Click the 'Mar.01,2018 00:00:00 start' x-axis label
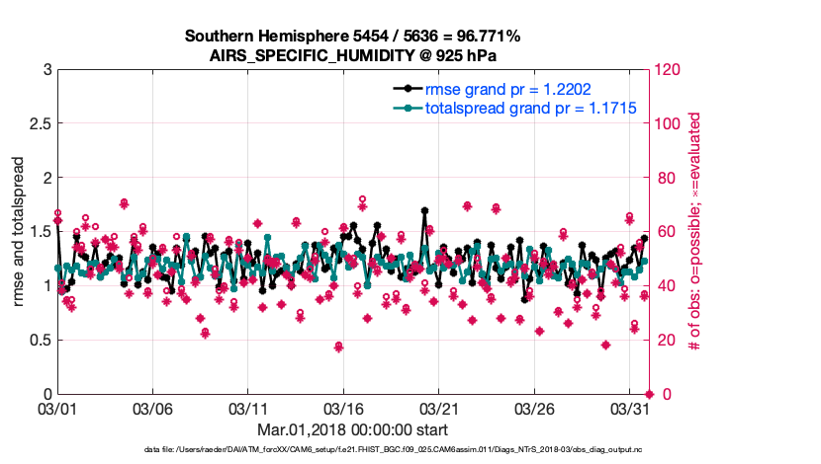 point(352,429)
